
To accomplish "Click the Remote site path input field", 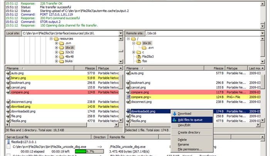I will pyautogui.click(x=203, y=34).
